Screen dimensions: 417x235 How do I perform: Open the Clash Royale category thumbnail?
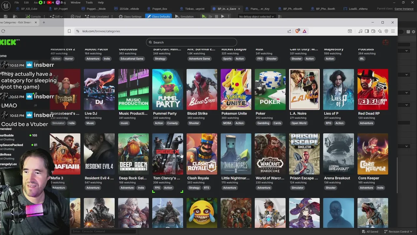click(202, 154)
